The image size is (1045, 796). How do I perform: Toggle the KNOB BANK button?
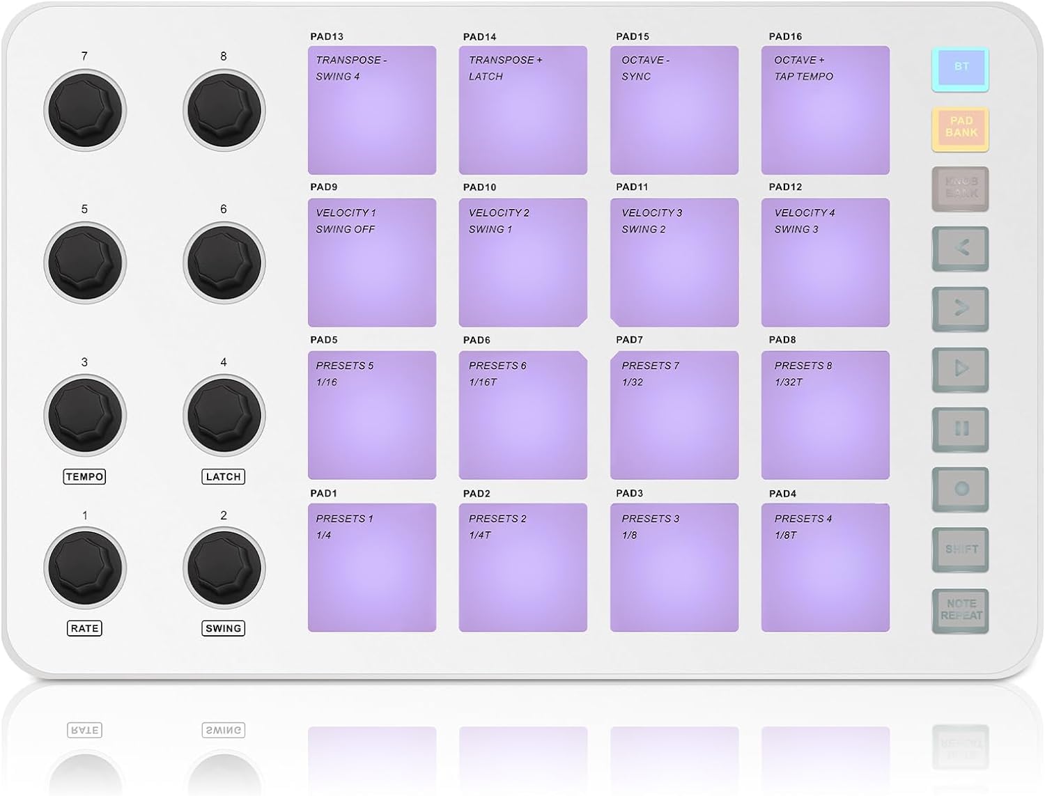(x=960, y=188)
